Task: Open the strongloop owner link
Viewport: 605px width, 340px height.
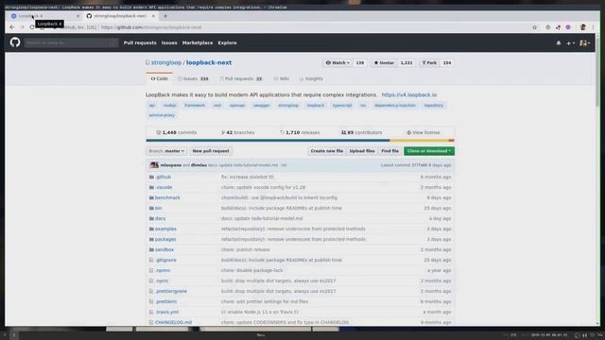Action: click(166, 62)
